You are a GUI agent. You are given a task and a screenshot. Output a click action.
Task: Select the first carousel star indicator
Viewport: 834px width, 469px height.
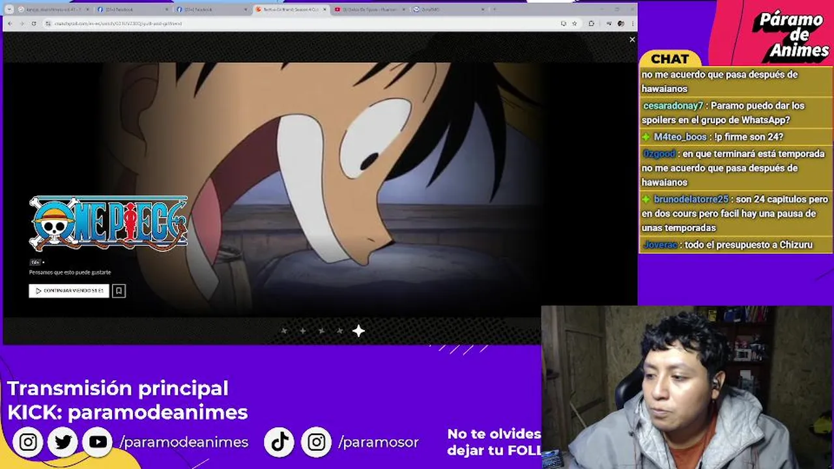284,331
